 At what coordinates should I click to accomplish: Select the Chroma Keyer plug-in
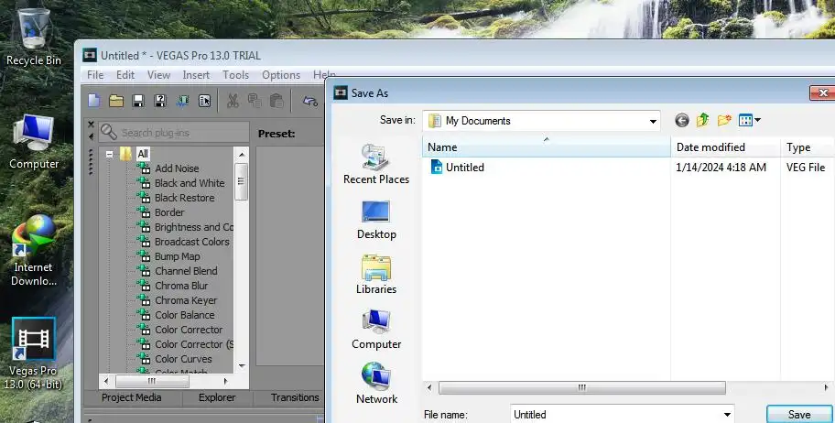point(186,300)
